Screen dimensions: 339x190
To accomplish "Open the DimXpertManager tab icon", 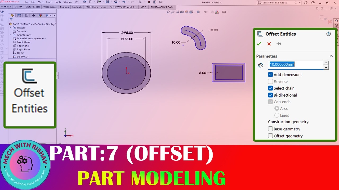I will coord(33,15).
